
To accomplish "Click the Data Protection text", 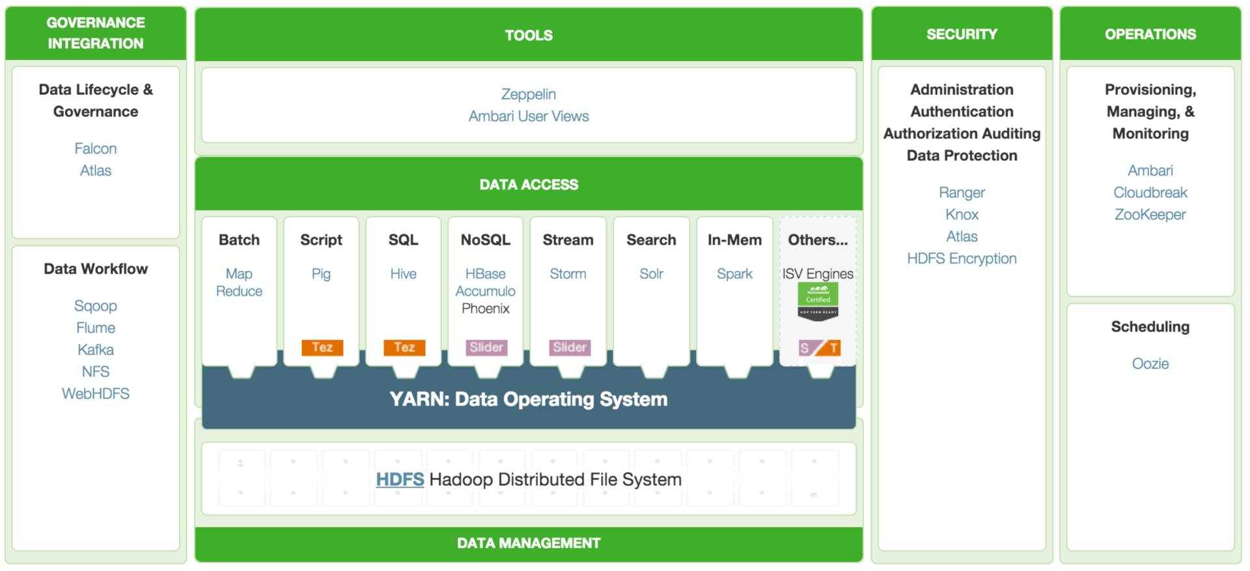I will tap(962, 156).
